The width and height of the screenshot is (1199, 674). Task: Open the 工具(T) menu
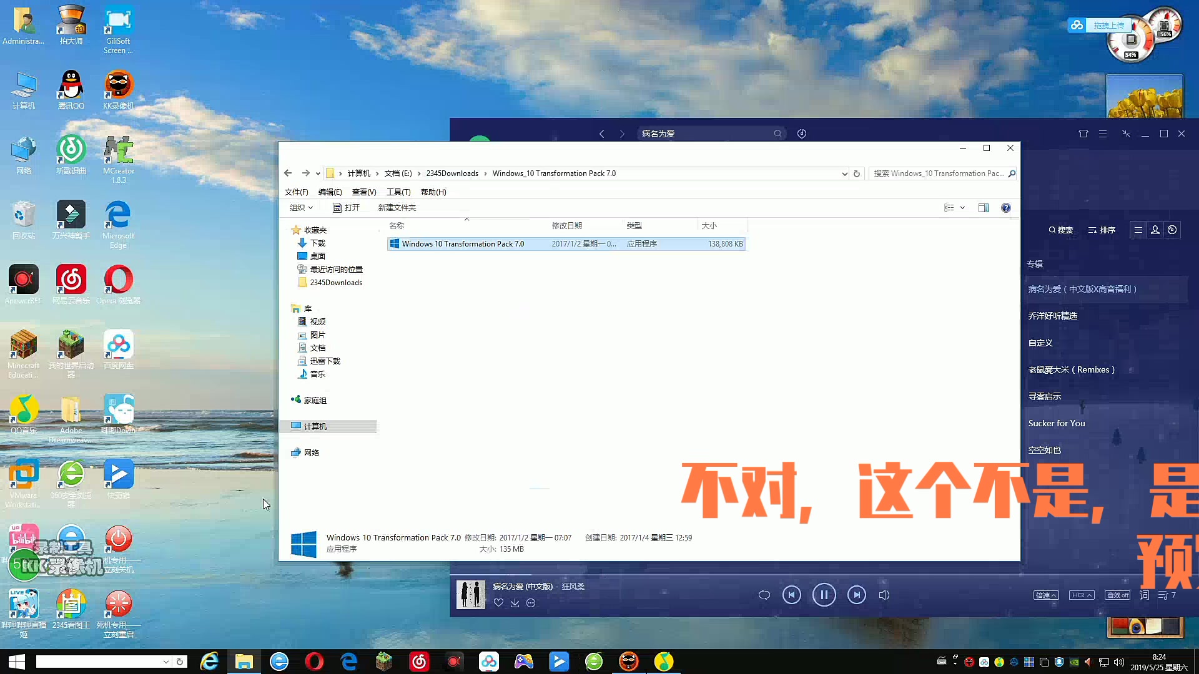point(398,192)
